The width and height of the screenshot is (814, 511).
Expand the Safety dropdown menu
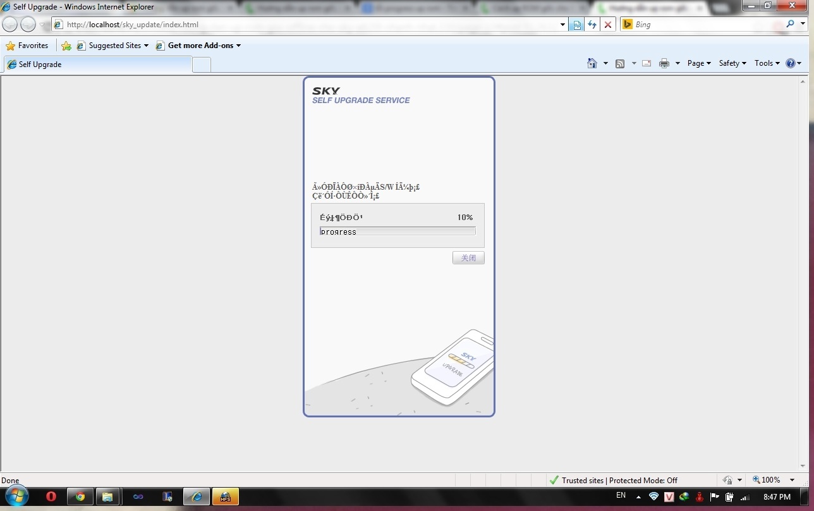(x=732, y=63)
